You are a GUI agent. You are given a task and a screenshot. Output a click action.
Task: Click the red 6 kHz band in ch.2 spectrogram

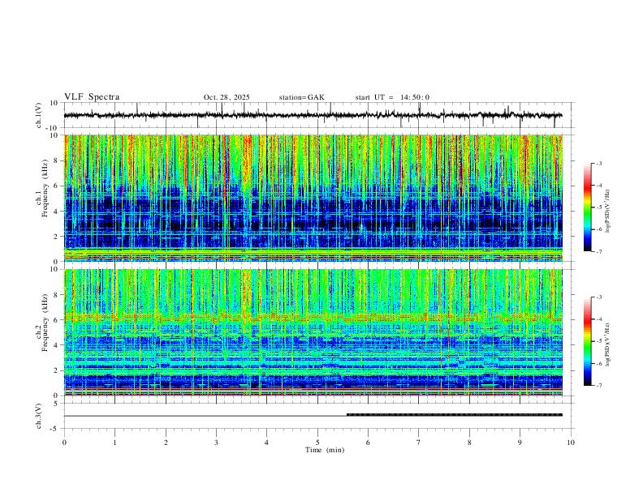[x=313, y=318]
